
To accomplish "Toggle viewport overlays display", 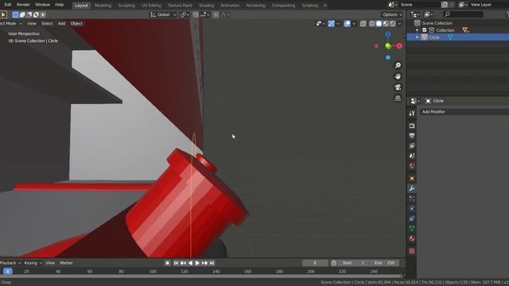I will click(347, 24).
